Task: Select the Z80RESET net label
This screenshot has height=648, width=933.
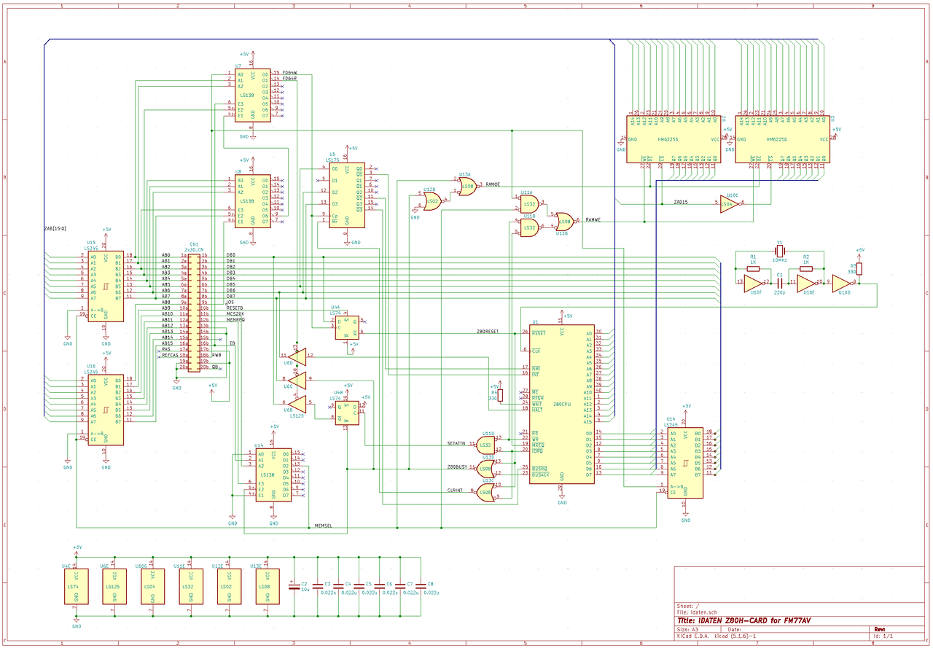Action: click(x=488, y=332)
